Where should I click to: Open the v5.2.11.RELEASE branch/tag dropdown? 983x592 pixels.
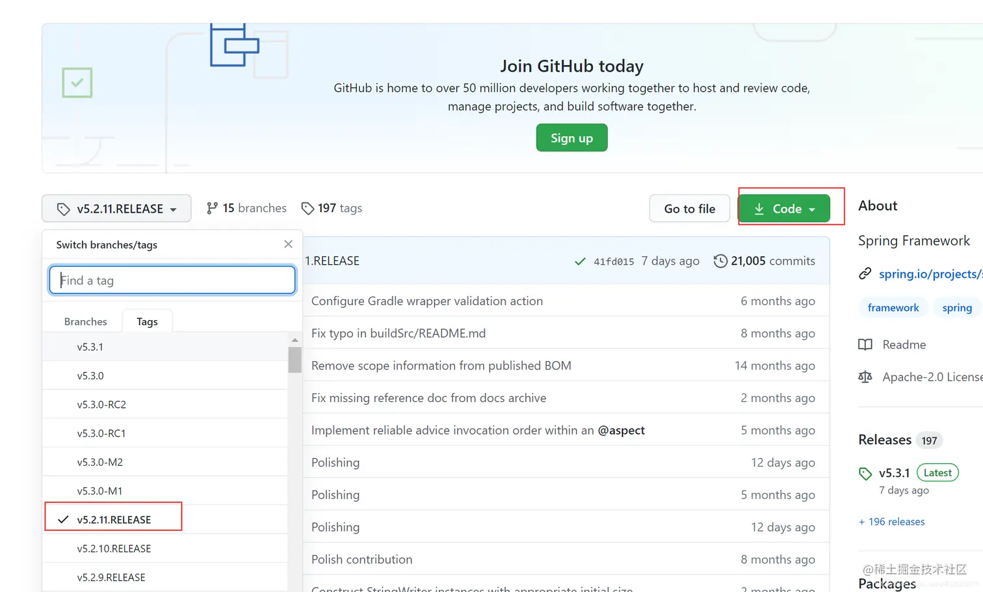[x=116, y=208]
